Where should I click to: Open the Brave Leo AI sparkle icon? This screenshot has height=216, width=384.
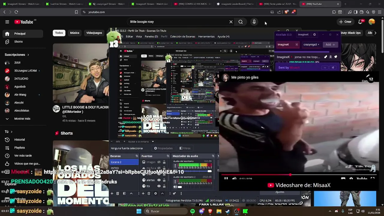[367, 12]
